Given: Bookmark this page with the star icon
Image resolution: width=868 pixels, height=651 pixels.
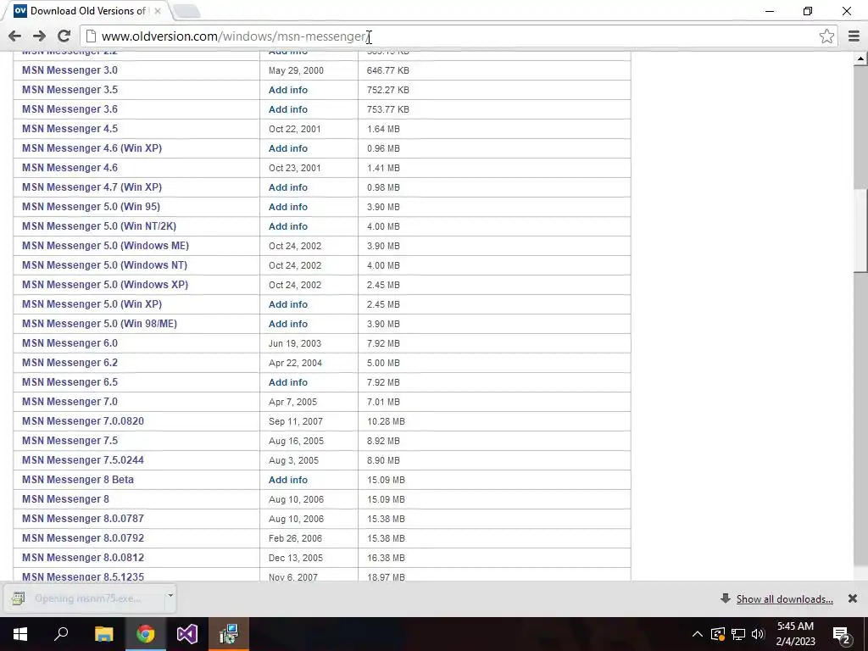Looking at the screenshot, I should pos(826,36).
